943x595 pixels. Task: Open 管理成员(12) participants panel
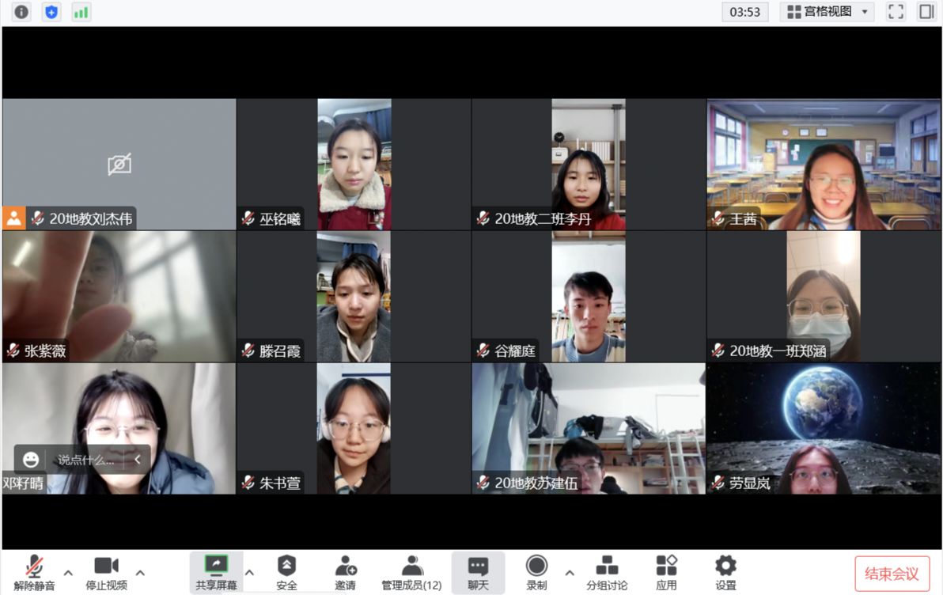pos(411,572)
